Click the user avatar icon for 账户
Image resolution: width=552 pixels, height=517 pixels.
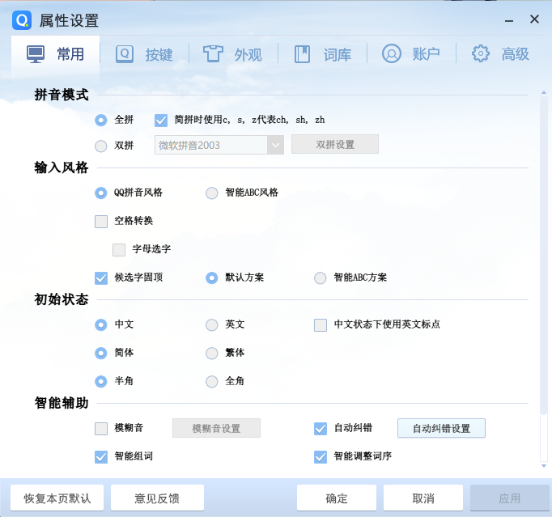coord(392,54)
